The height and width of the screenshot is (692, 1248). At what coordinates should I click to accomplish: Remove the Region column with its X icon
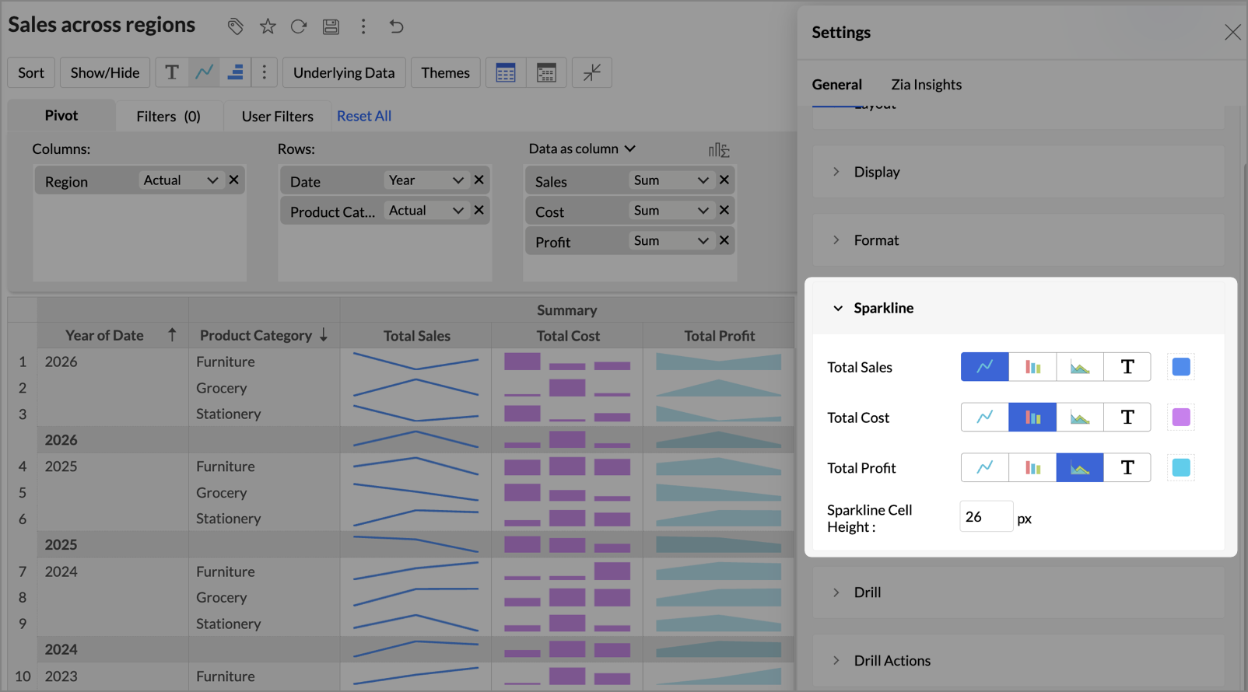[233, 180]
